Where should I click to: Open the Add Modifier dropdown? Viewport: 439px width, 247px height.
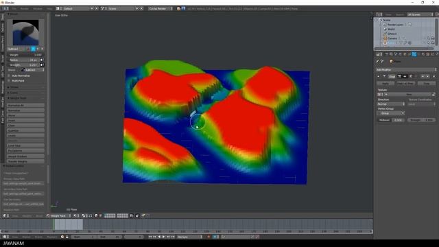[406, 69]
